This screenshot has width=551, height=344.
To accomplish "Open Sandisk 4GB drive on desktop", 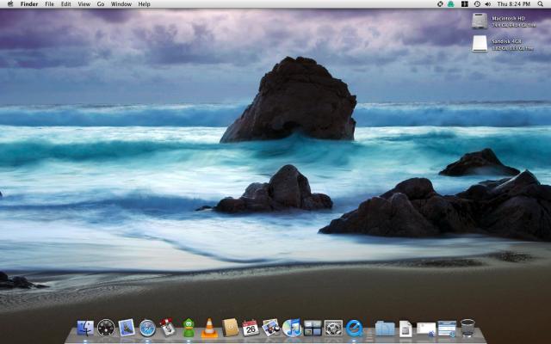I will (x=480, y=43).
